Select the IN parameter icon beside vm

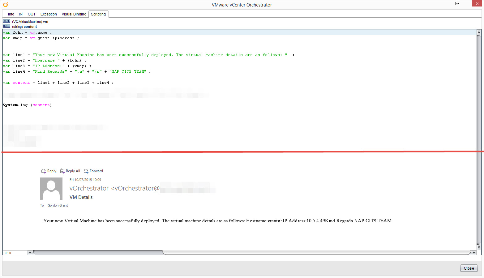coord(6,21)
